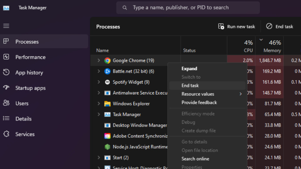Sort by the CPU column header
The image size is (301, 169).
(241, 45)
